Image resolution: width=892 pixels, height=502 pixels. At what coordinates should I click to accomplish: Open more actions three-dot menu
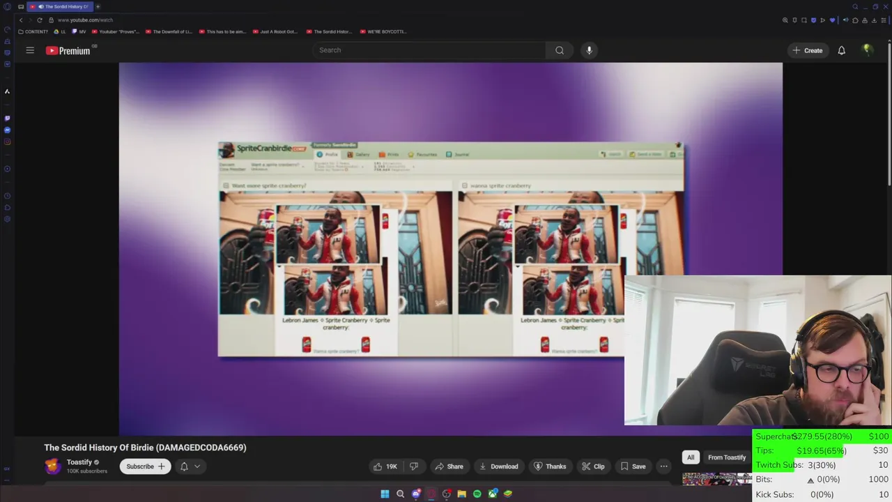(663, 466)
